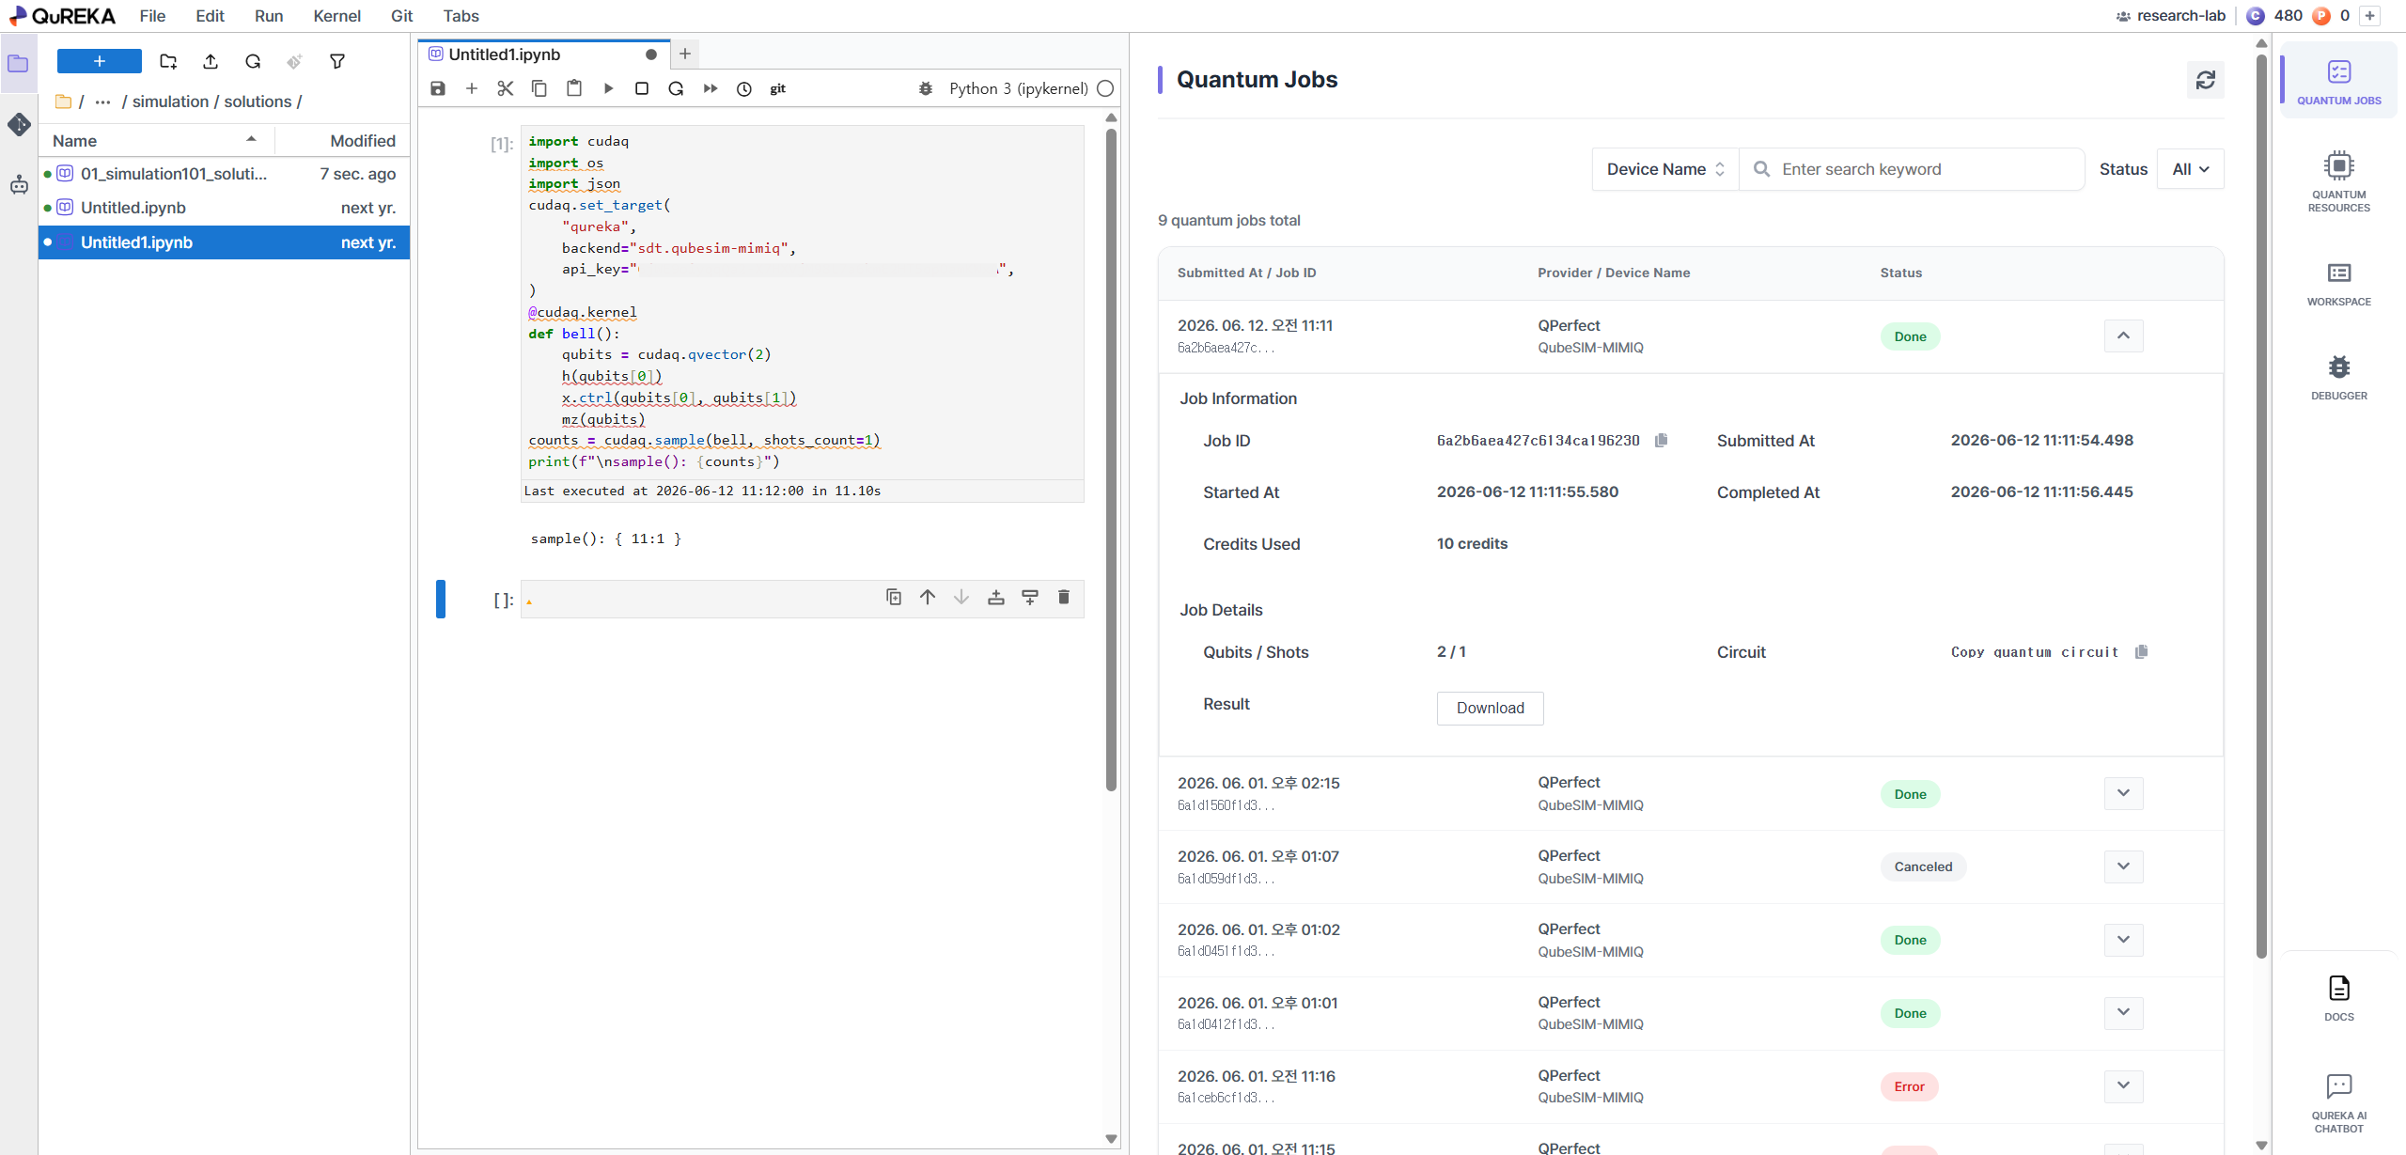Insert a cell below the active cell
The image size is (2406, 1155).
(1030, 597)
